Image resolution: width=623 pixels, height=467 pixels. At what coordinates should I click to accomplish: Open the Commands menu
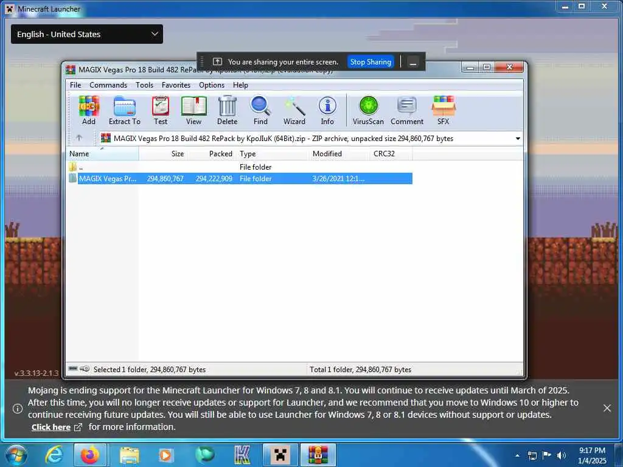pyautogui.click(x=108, y=85)
